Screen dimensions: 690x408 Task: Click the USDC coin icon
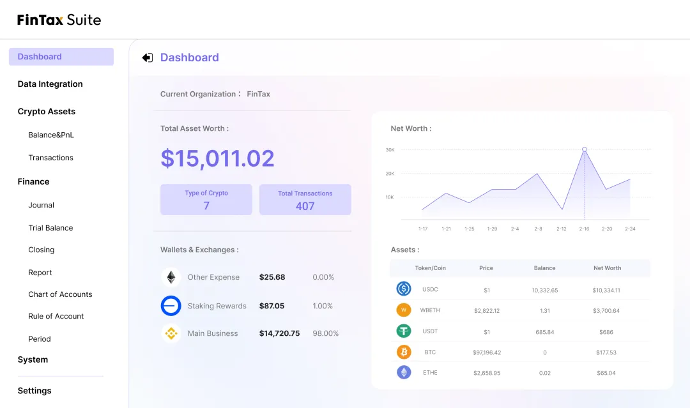(x=404, y=289)
